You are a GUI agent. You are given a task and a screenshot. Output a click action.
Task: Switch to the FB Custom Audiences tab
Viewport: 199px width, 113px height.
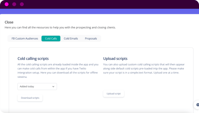click(25, 38)
